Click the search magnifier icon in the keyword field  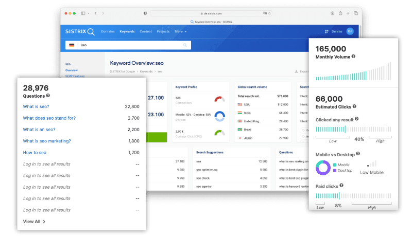pyautogui.click(x=185, y=45)
